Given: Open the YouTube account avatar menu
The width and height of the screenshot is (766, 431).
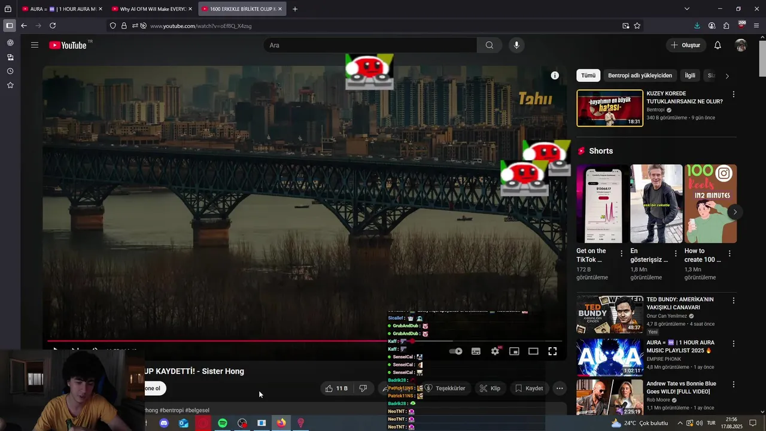Looking at the screenshot, I should tap(741, 45).
